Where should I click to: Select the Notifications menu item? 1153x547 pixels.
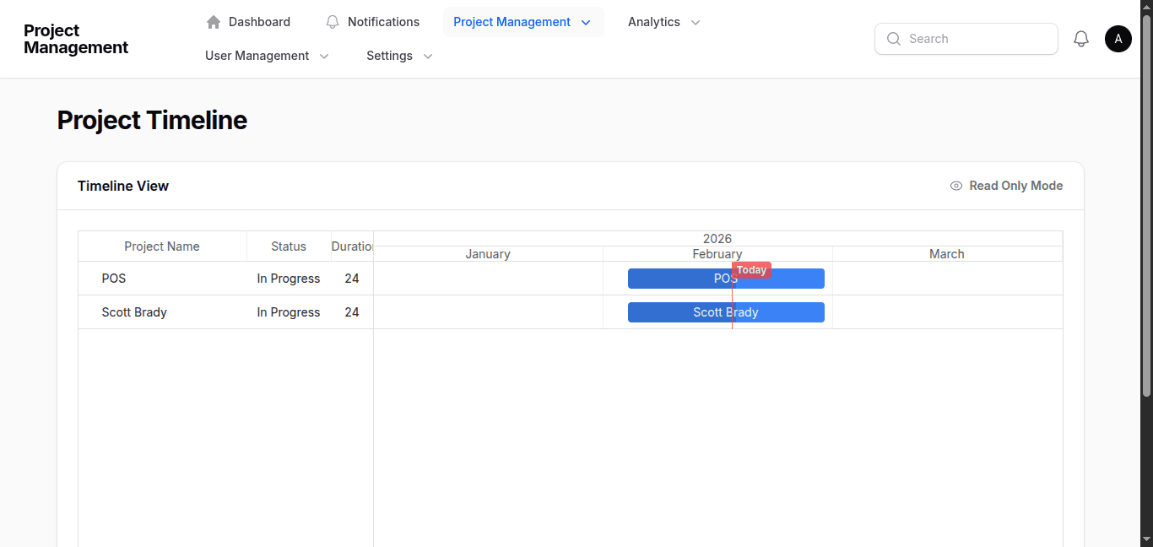[385, 21]
